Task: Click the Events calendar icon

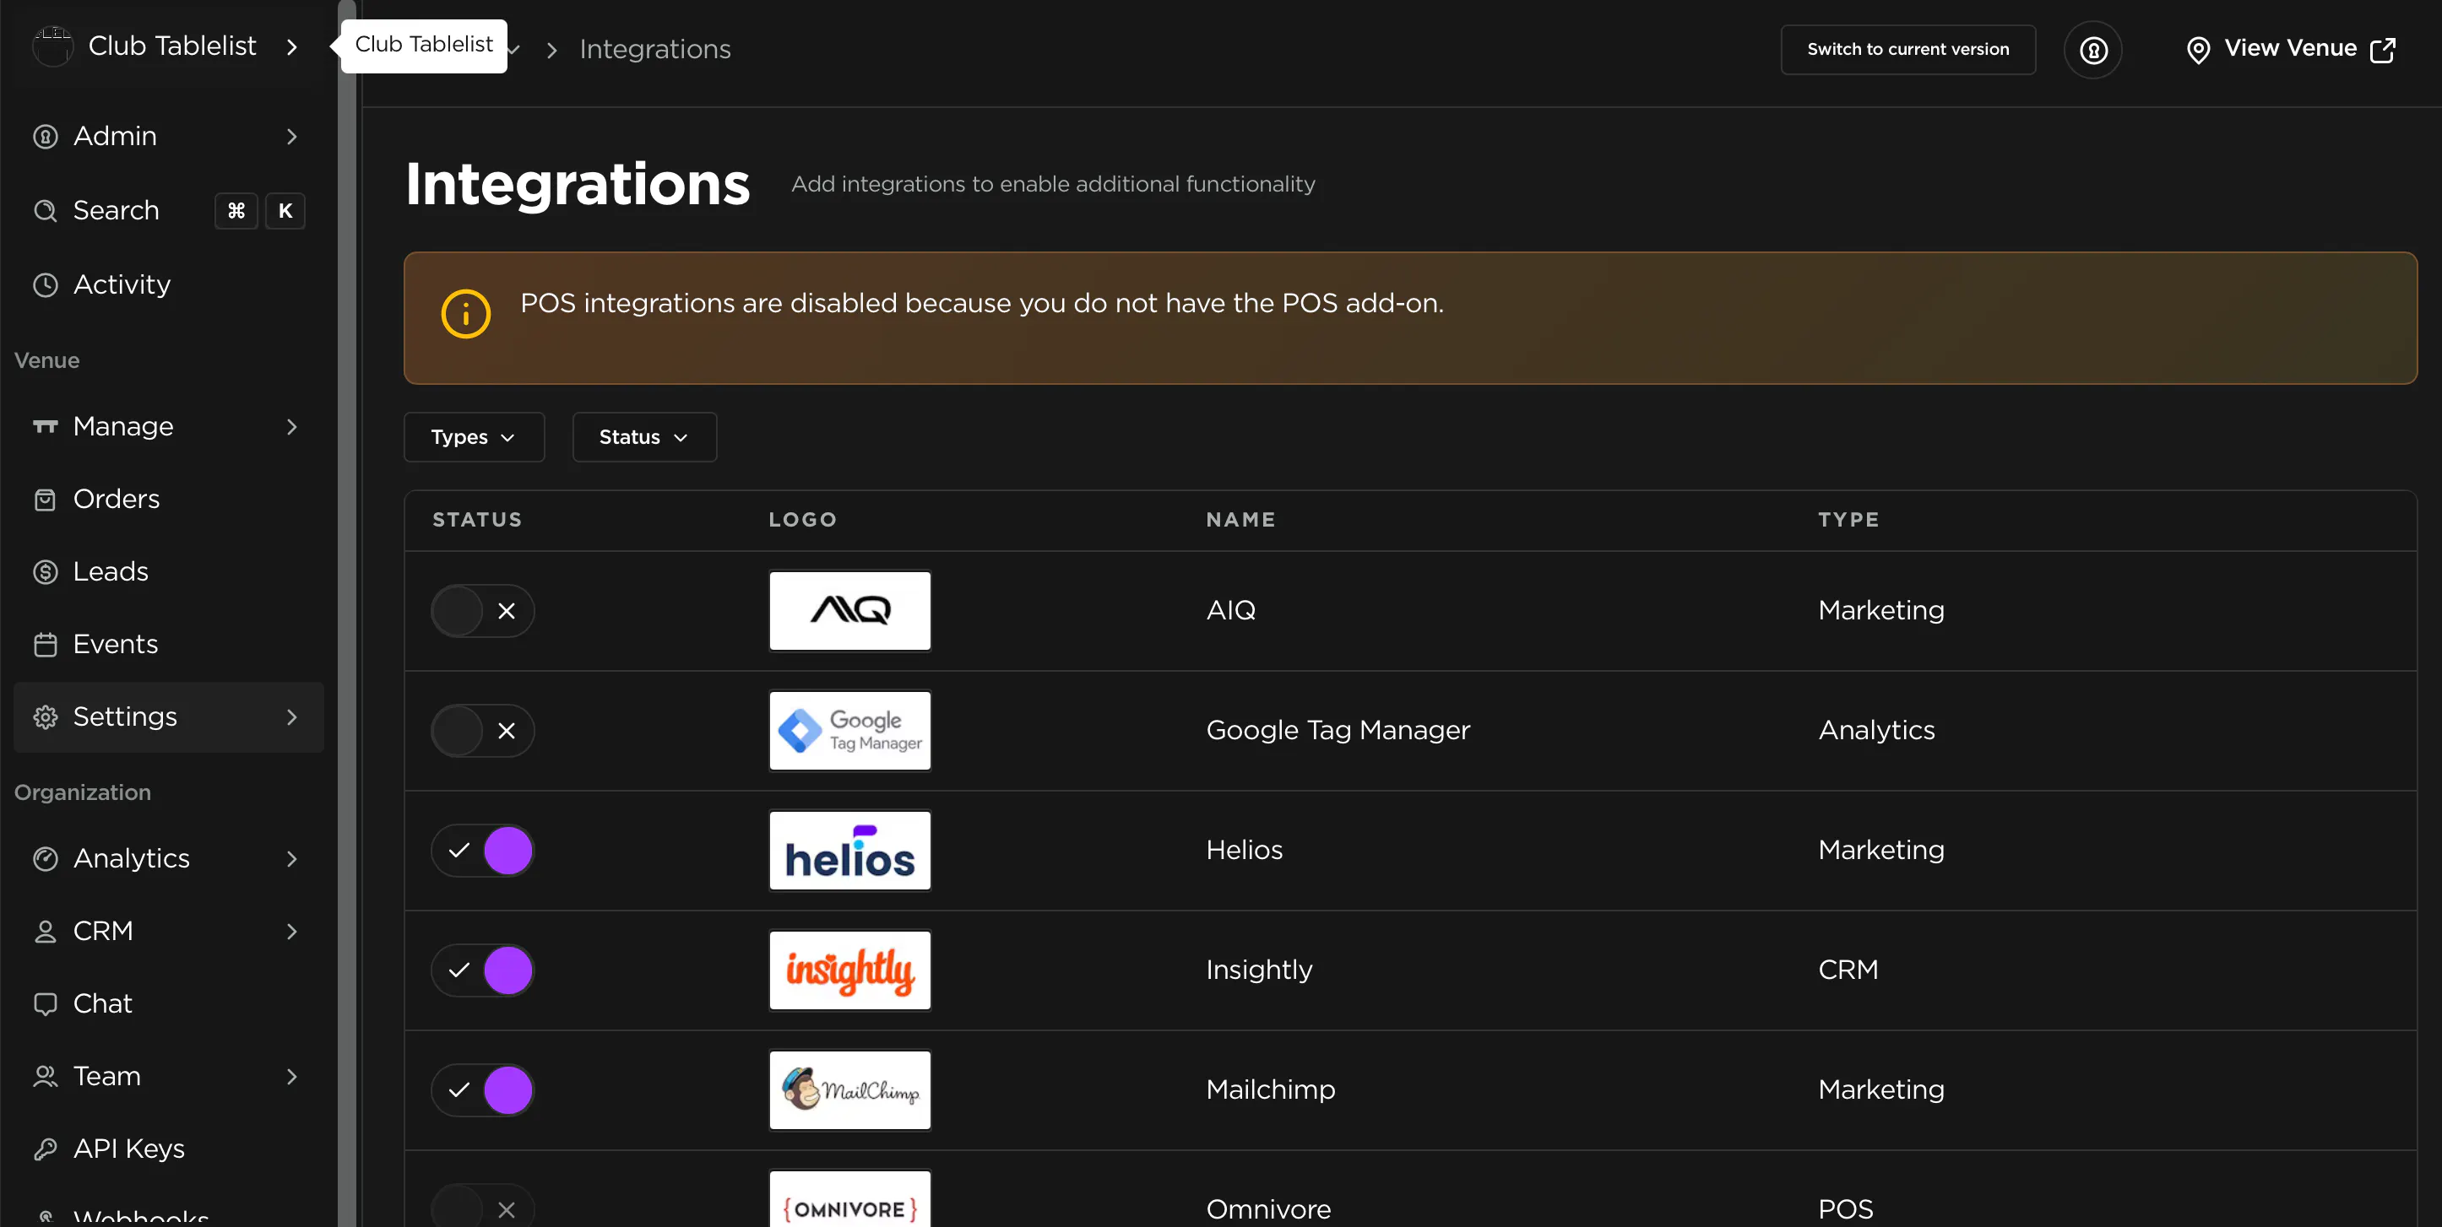Action: point(46,644)
